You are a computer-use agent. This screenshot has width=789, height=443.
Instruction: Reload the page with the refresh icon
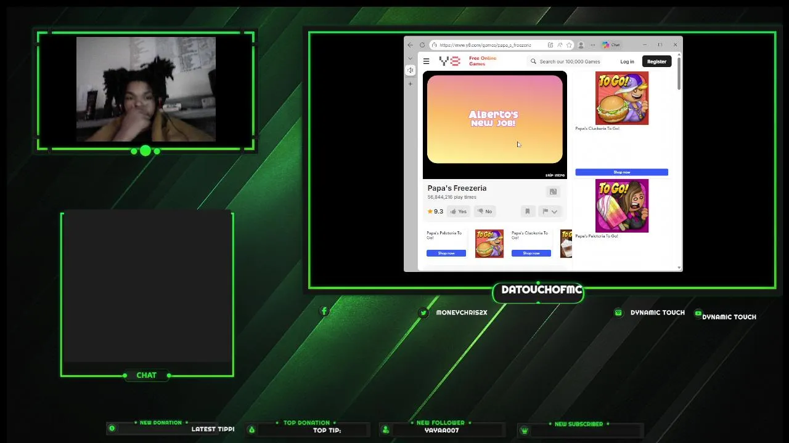(422, 45)
